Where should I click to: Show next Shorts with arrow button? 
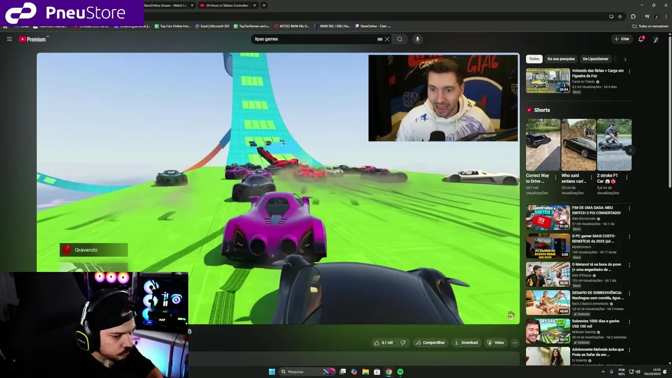point(630,150)
